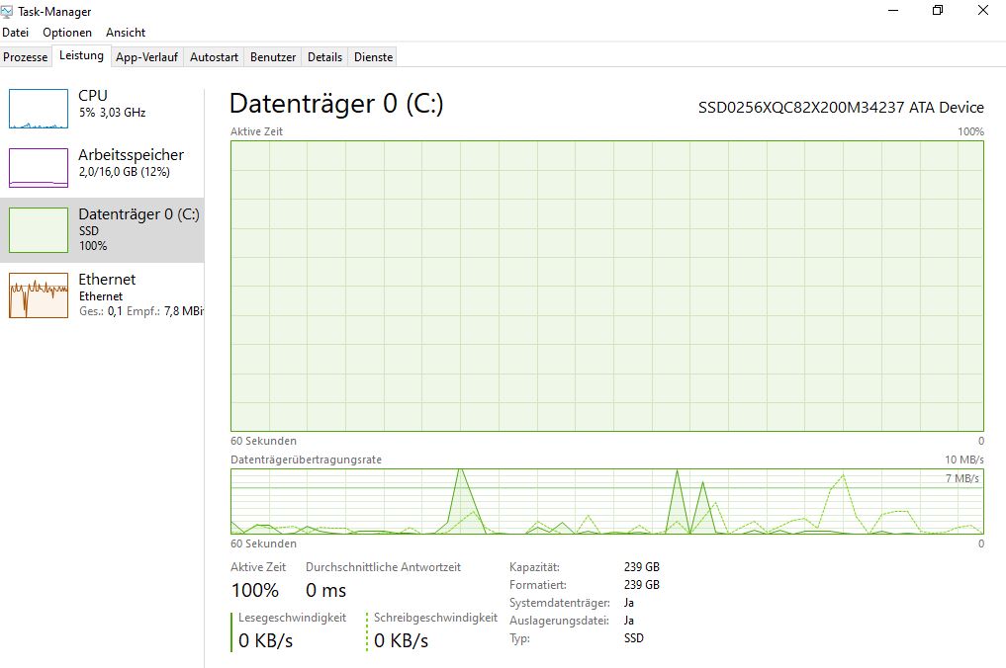Click the Lesegeschwindigkeit value
This screenshot has width=1006, height=668.
pyautogui.click(x=266, y=640)
